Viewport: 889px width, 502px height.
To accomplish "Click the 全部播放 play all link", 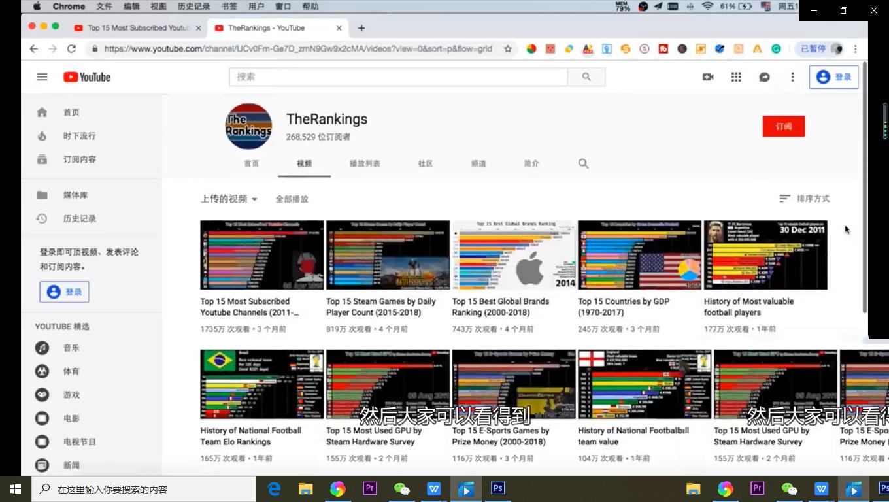I will coord(292,199).
